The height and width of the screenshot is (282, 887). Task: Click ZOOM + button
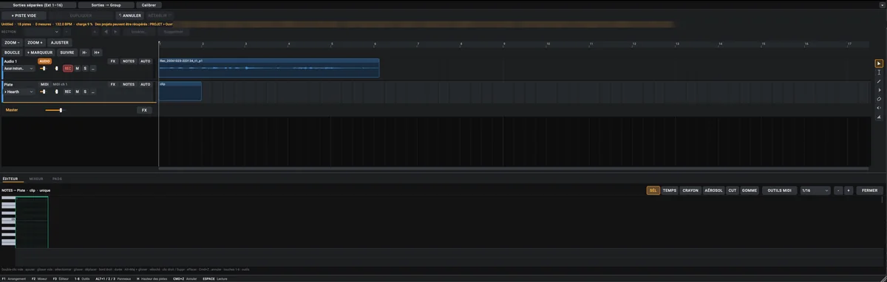point(35,43)
